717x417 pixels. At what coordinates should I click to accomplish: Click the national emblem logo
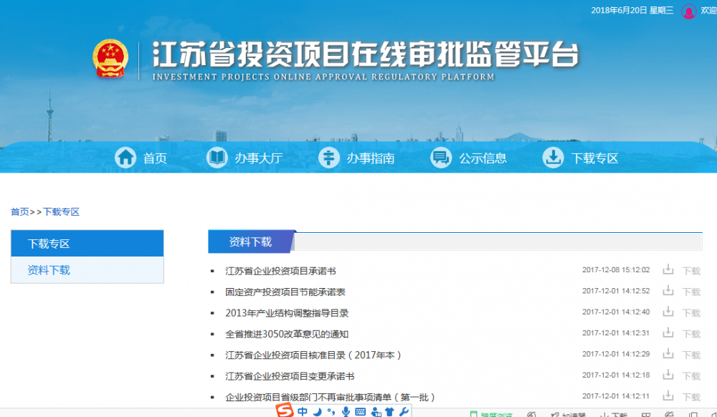tap(110, 59)
